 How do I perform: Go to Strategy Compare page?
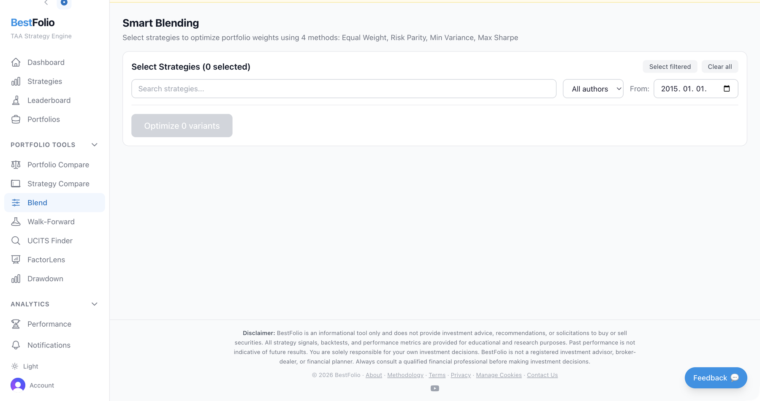58,184
